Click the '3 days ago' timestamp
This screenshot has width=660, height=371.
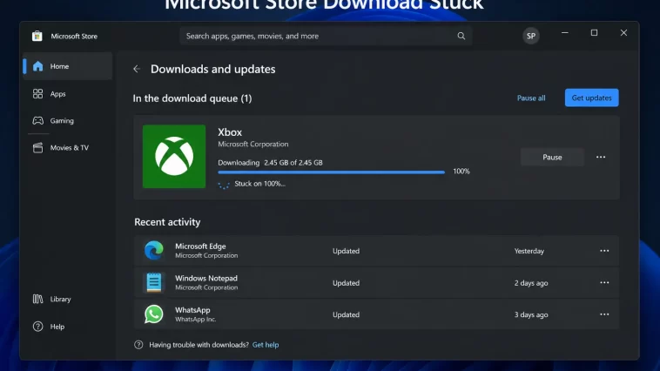[531, 314]
